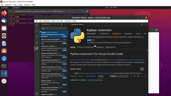Image resolution: width=171 pixels, height=96 pixels.
Task: Open the Code app menu in top bar
Action: coord(16,8)
